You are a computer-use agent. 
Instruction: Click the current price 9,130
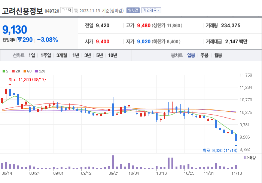[x=15, y=30]
